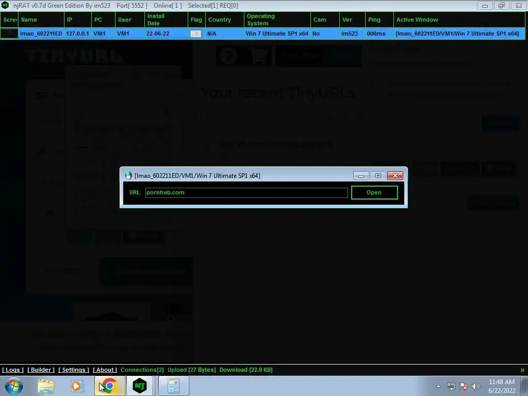Open the About menu
The height and width of the screenshot is (396, 528).
tap(105, 370)
